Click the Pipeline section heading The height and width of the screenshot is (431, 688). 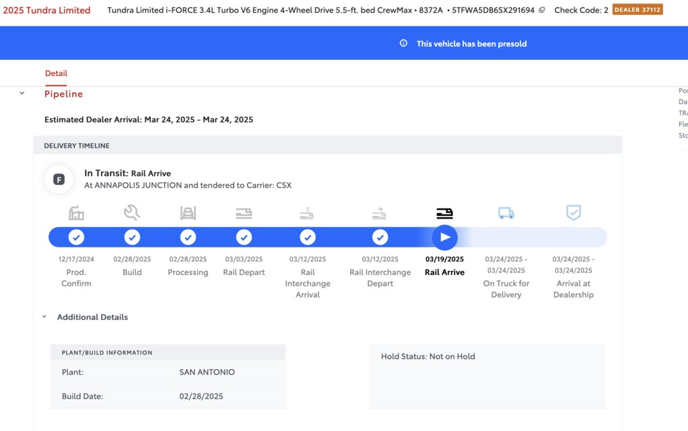click(x=64, y=94)
